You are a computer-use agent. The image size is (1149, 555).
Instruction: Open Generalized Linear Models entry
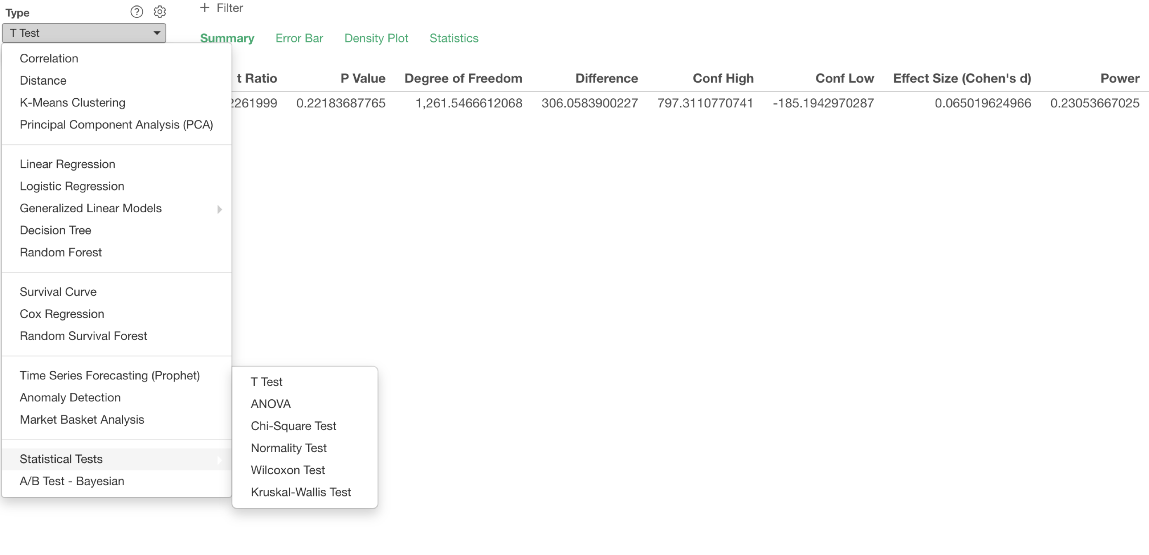point(117,209)
